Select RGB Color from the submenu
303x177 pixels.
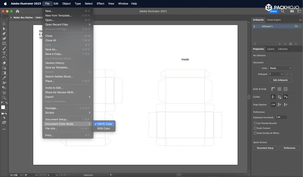[x=103, y=128]
